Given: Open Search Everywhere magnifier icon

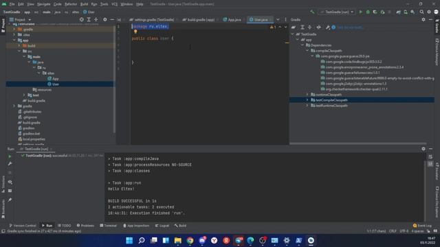Looking at the screenshot, I should pyautogui.click(x=421, y=12).
